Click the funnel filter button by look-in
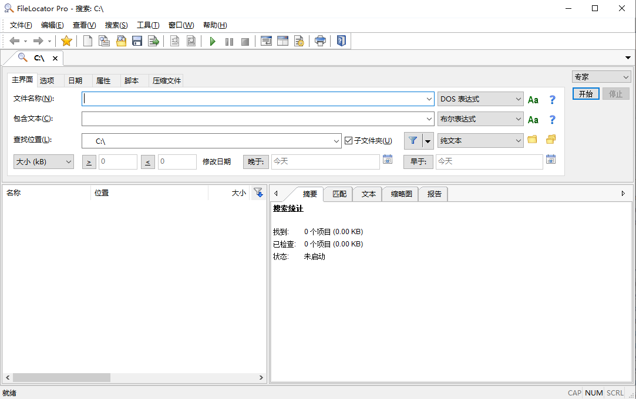The width and height of the screenshot is (636, 399). [413, 141]
